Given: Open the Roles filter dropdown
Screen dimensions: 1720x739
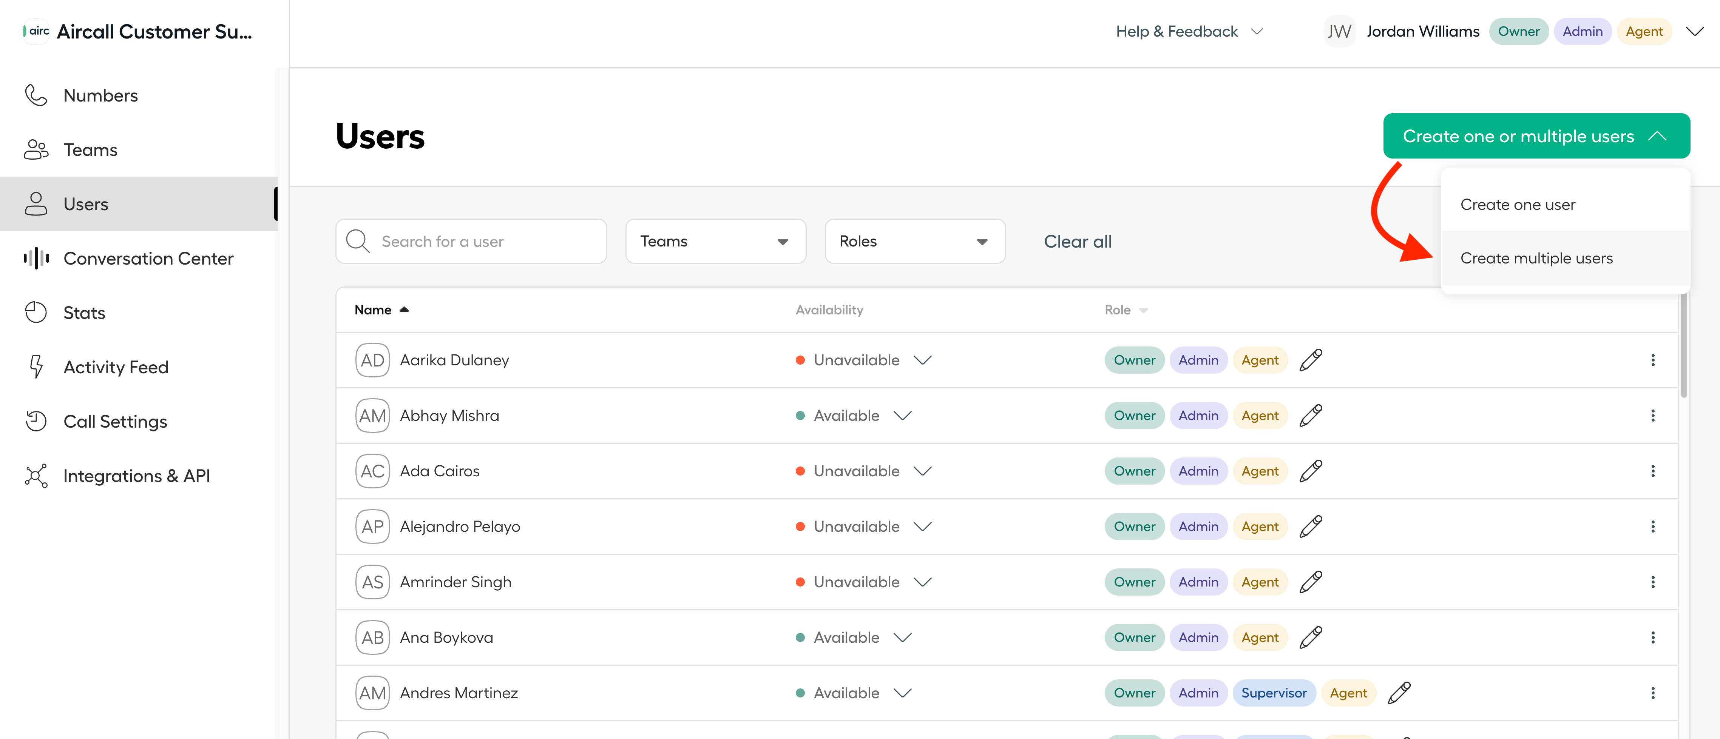Looking at the screenshot, I should tap(915, 242).
